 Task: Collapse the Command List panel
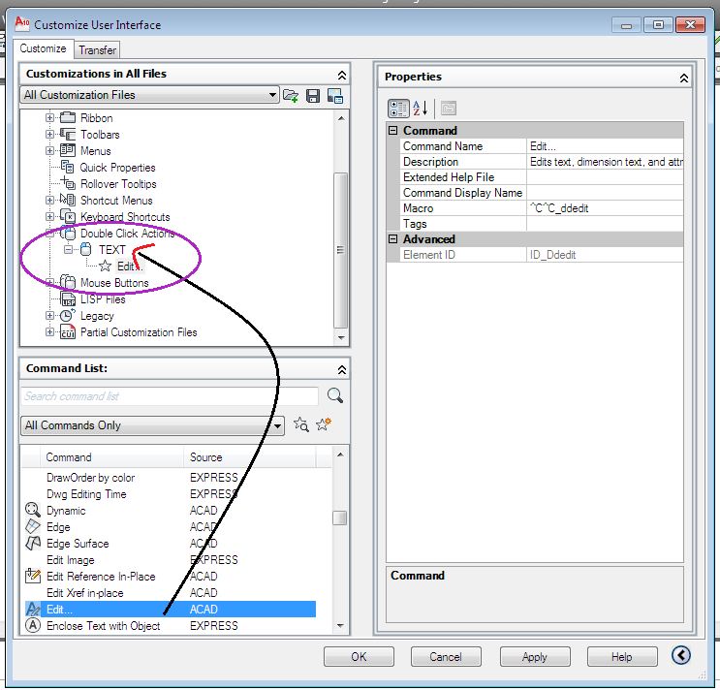pyautogui.click(x=342, y=369)
